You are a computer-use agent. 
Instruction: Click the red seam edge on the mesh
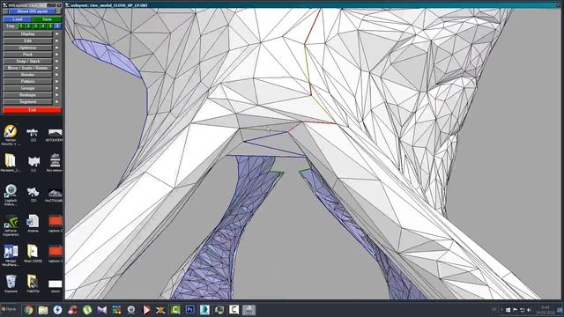coord(313,27)
